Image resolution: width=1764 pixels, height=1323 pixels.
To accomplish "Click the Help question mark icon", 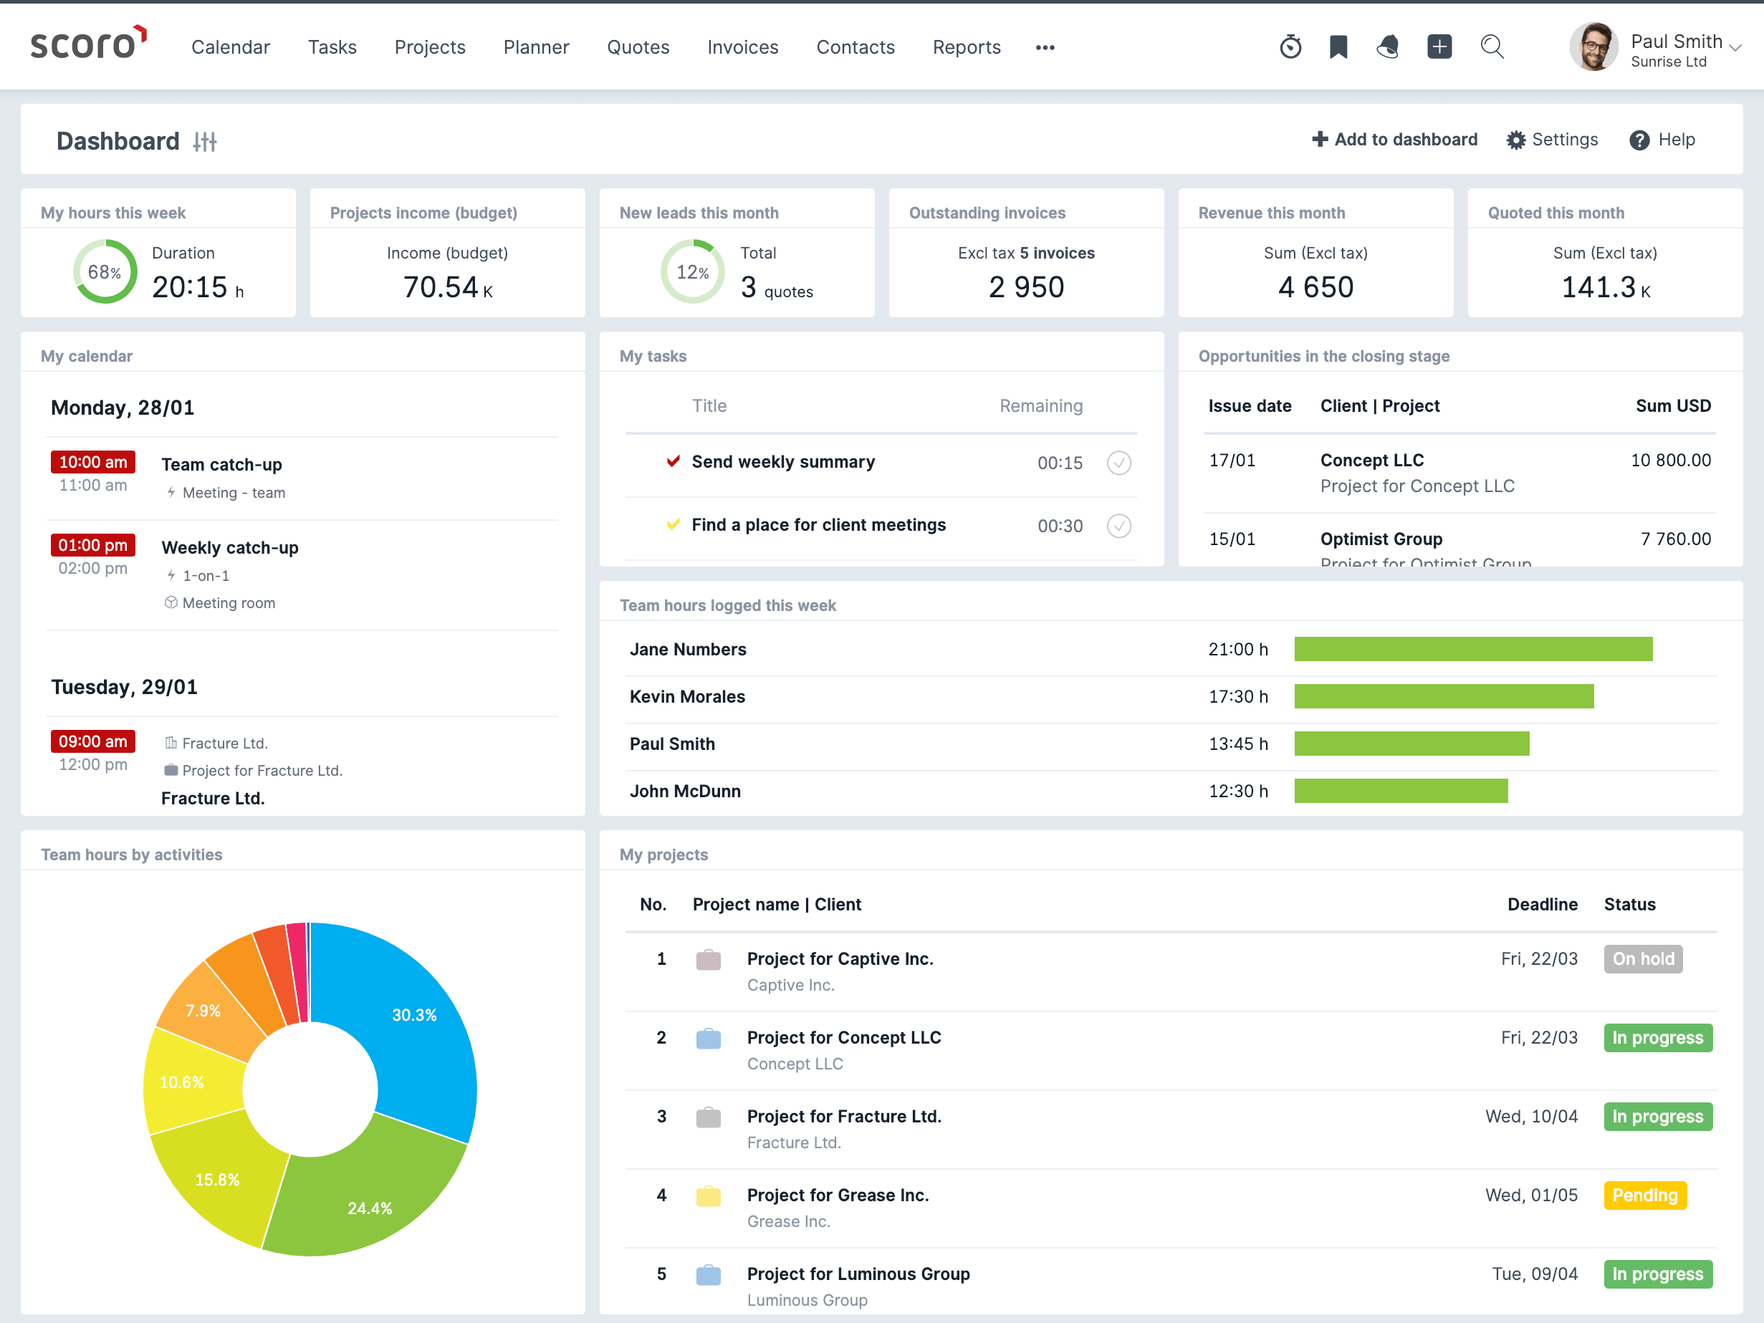I will [1639, 140].
